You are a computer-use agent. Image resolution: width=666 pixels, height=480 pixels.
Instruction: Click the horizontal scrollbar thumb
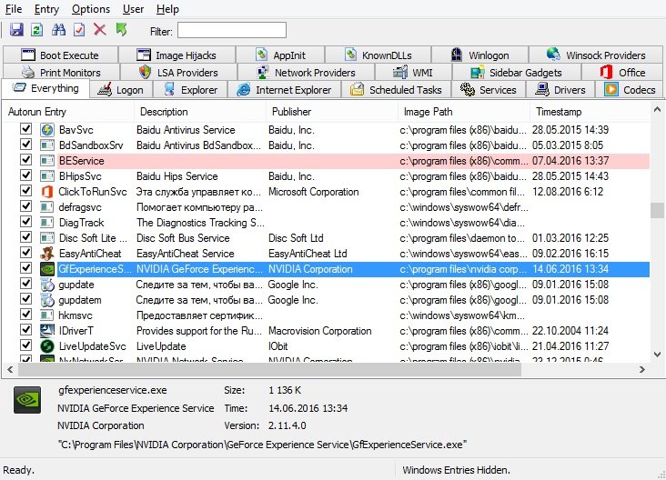(269, 370)
